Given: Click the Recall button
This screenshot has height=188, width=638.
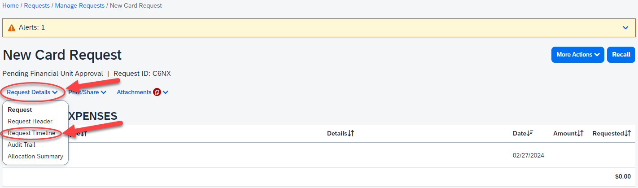Looking at the screenshot, I should pos(621,55).
